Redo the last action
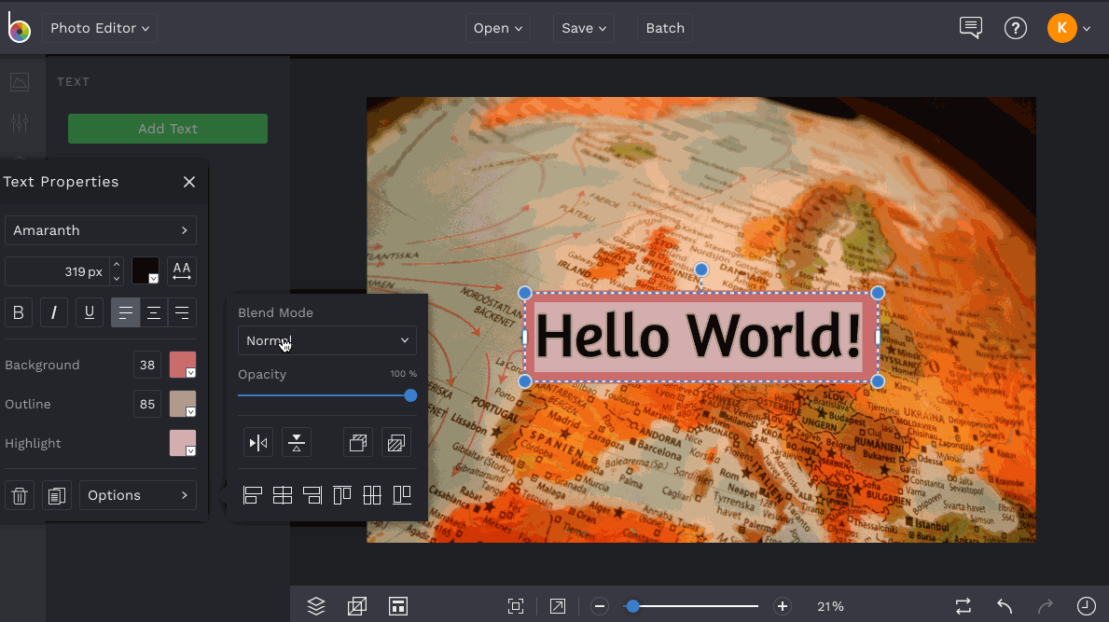1109x622 pixels. 1046,606
